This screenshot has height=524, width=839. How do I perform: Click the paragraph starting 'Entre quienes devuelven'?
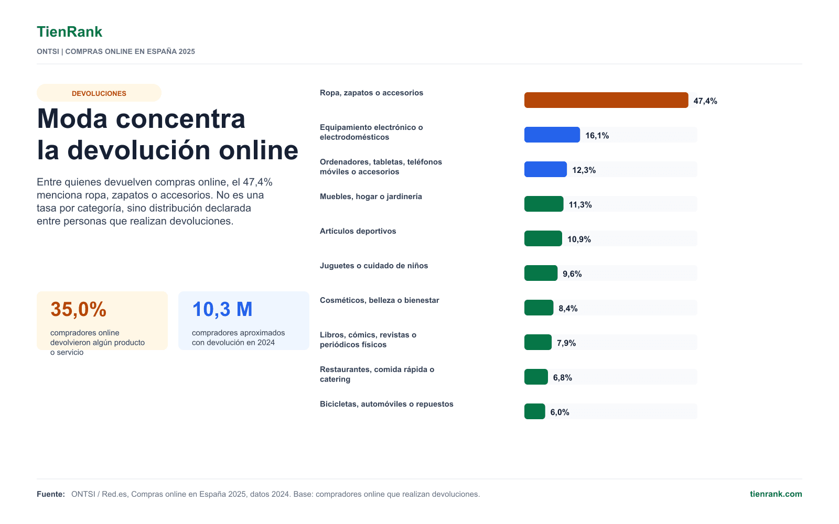click(155, 202)
